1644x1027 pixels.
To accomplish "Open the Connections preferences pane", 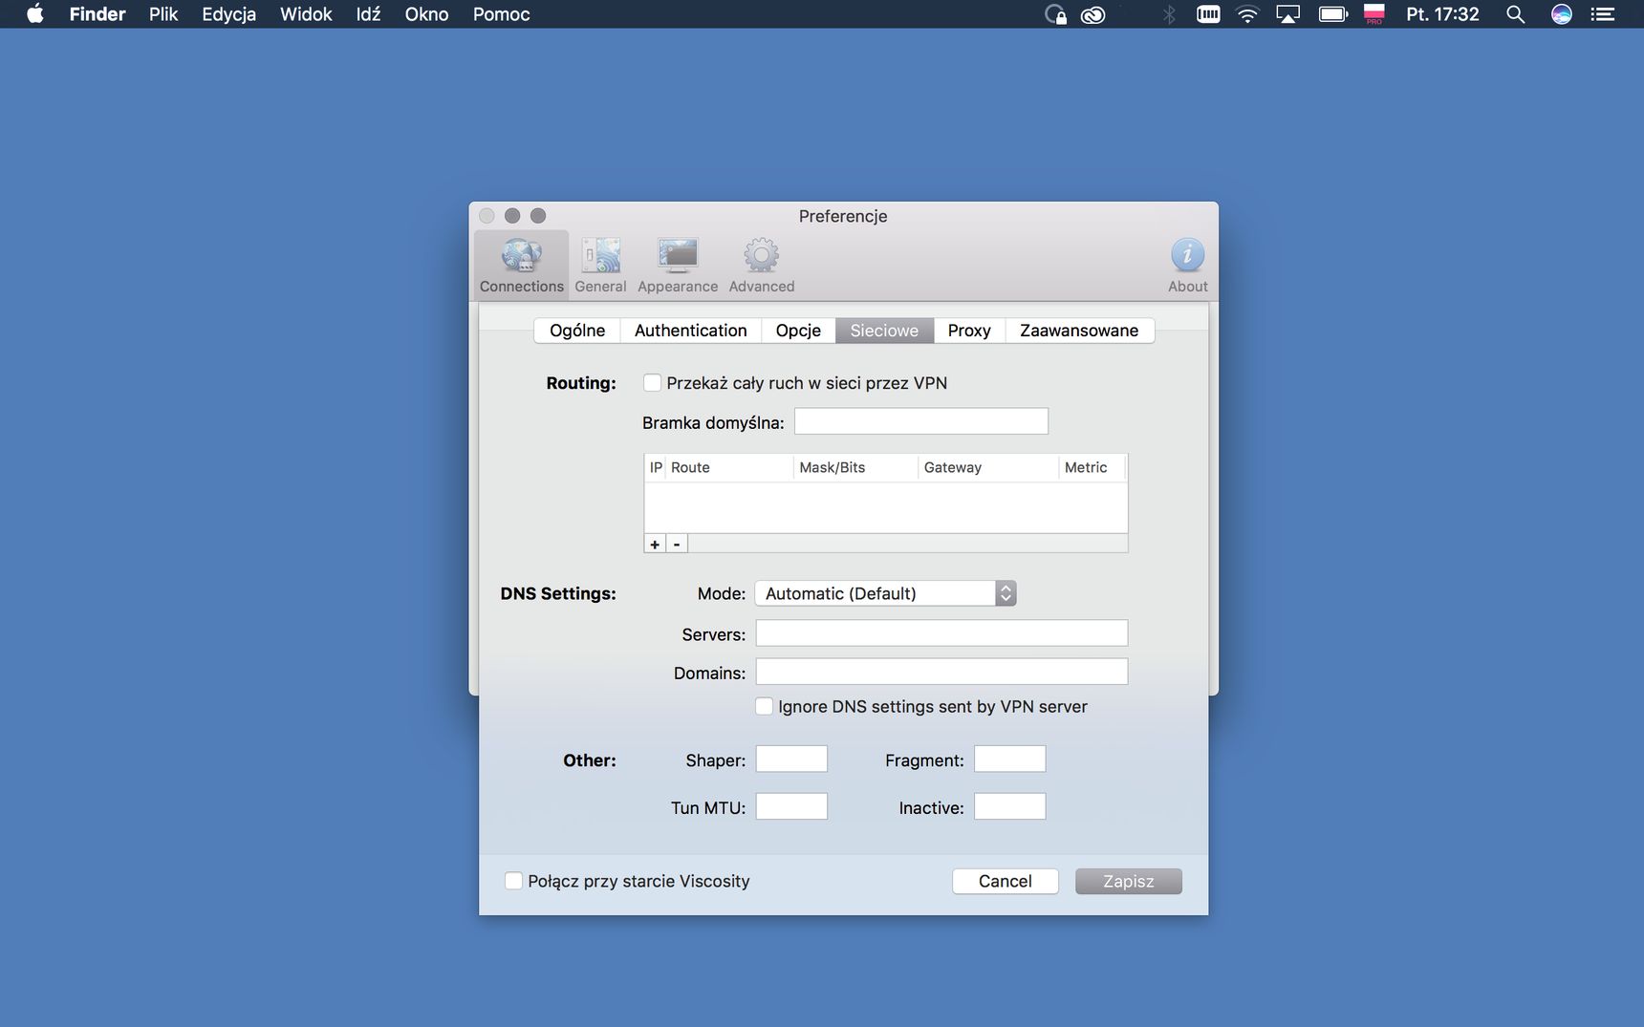I will (521, 266).
